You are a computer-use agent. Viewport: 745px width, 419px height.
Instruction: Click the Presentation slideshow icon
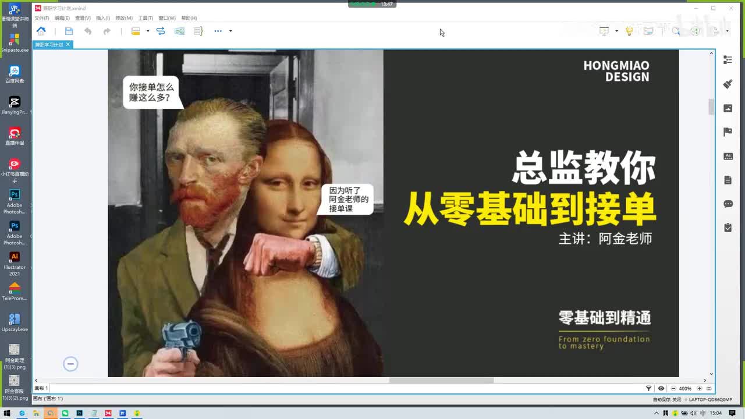click(604, 31)
